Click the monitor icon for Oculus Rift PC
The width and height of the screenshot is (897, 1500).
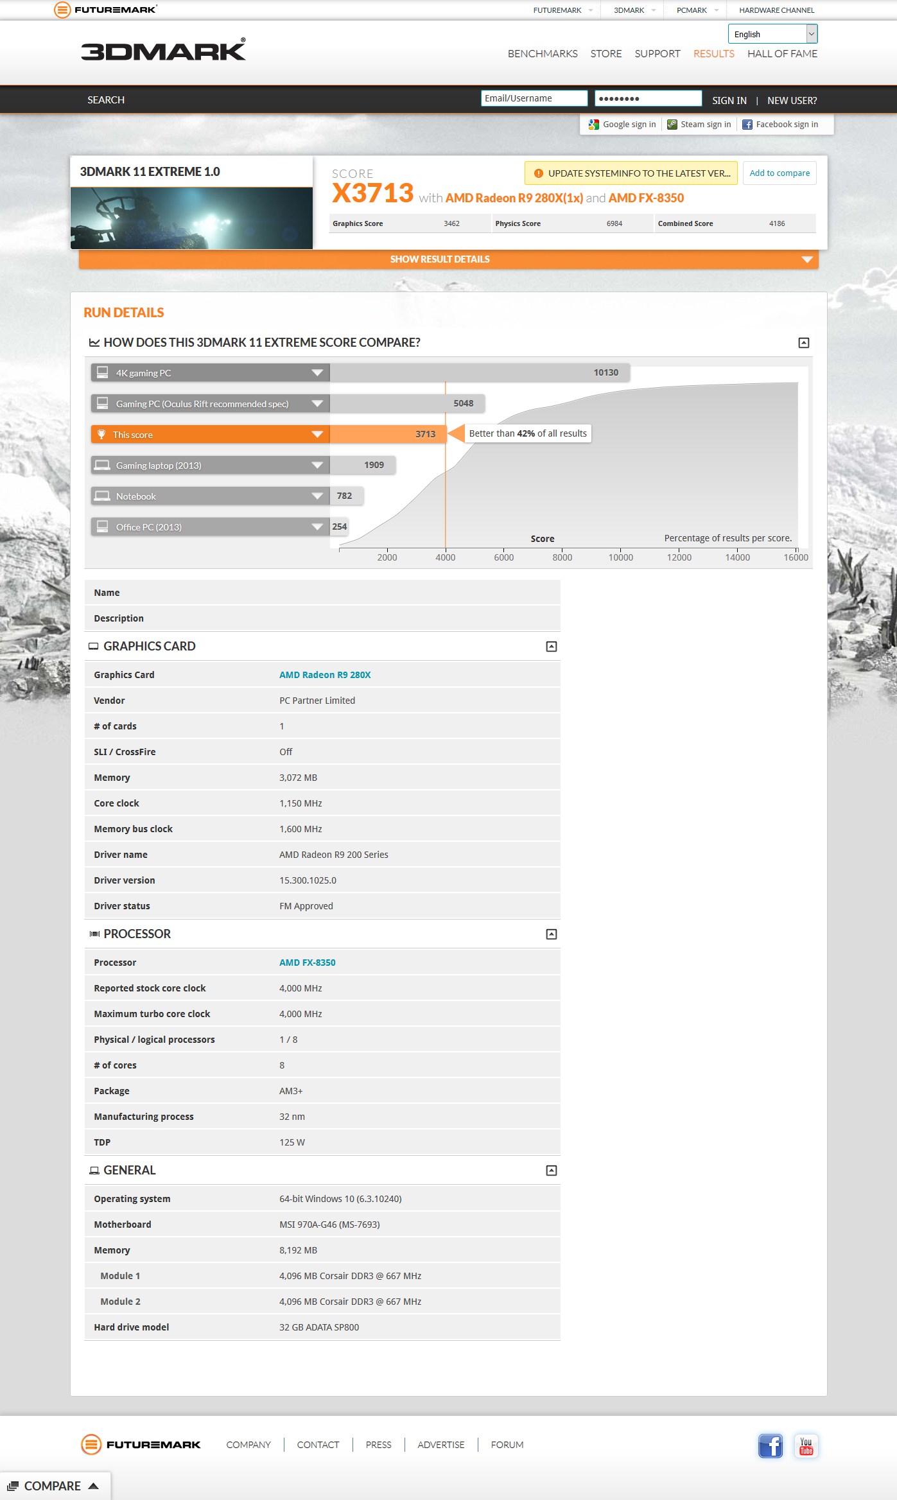(x=102, y=403)
